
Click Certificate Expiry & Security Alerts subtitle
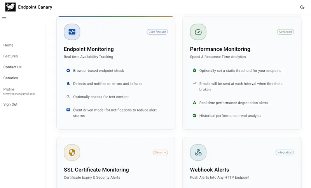pyautogui.click(x=92, y=177)
